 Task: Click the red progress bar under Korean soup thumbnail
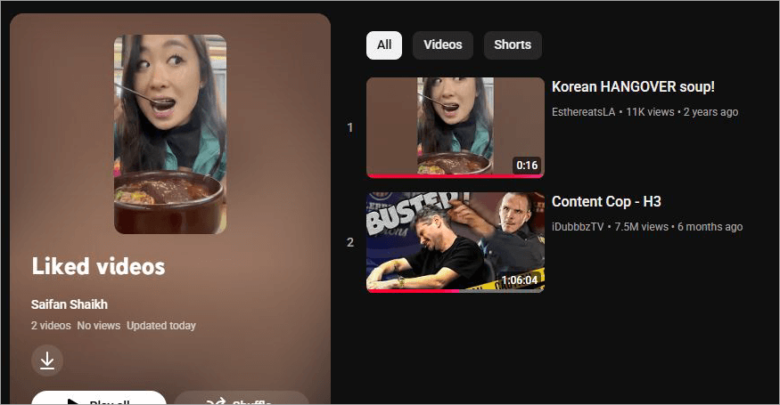pyautogui.click(x=456, y=176)
